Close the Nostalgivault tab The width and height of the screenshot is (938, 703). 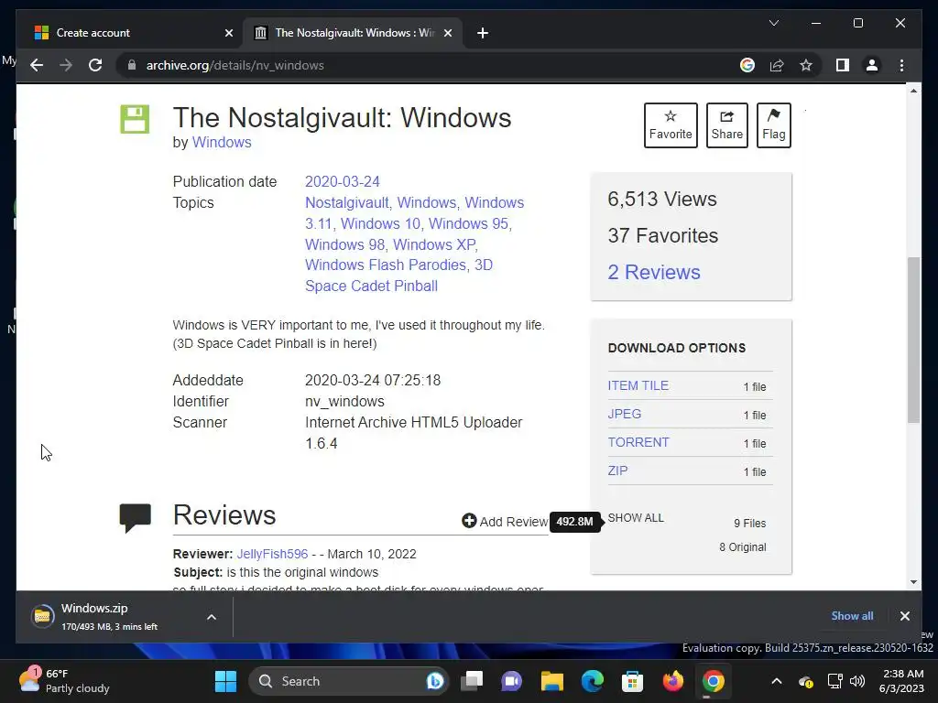pos(447,33)
